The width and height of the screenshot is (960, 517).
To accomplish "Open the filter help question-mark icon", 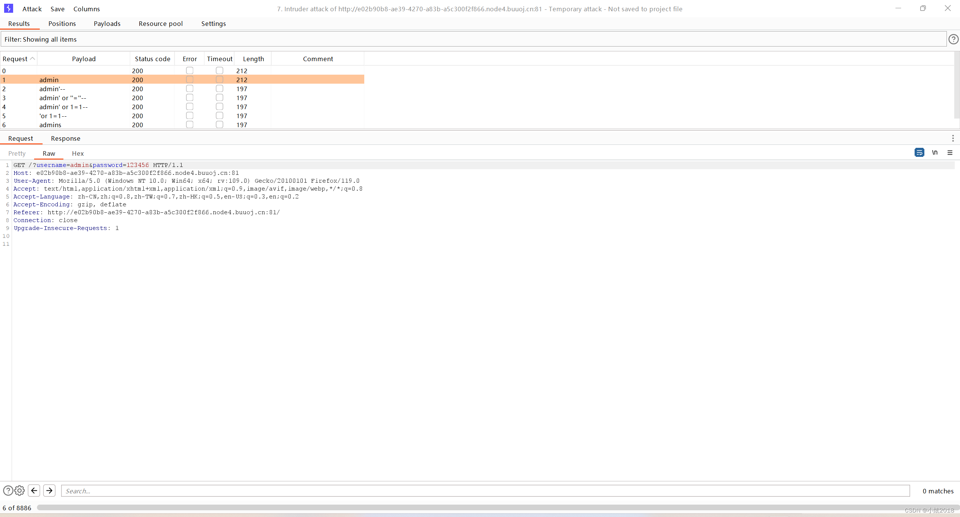I will tap(953, 39).
